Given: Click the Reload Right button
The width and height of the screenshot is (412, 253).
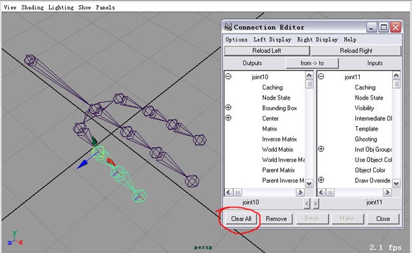Looking at the screenshot, I should click(357, 50).
